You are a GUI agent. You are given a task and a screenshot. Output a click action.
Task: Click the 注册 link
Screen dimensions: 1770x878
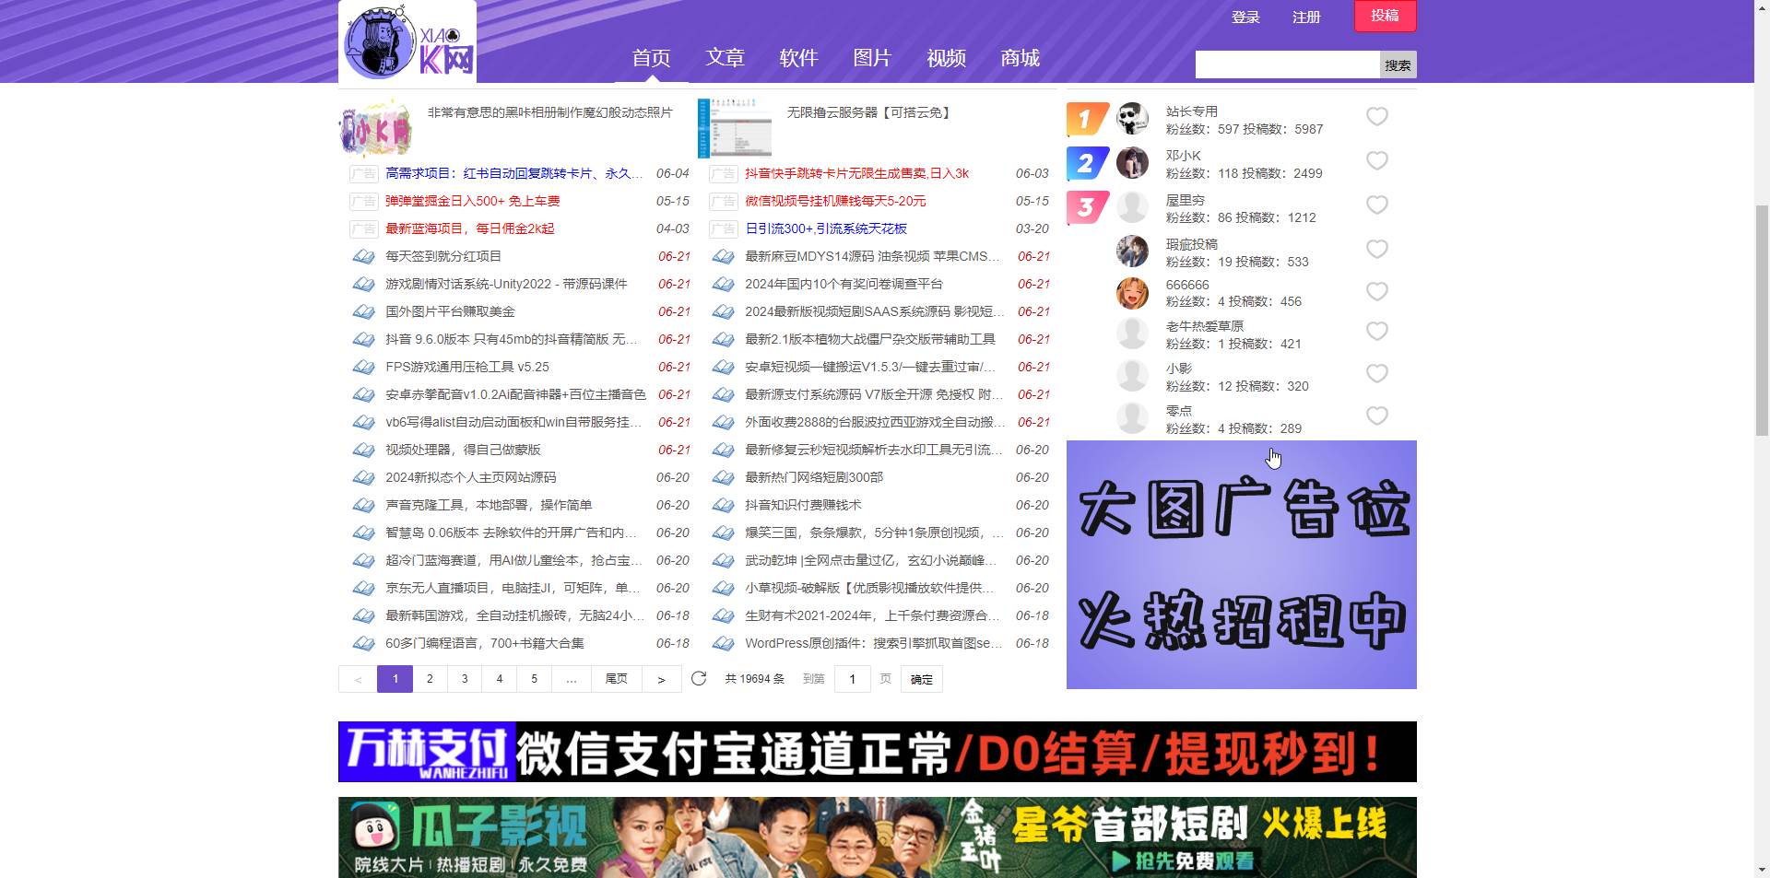click(1306, 18)
